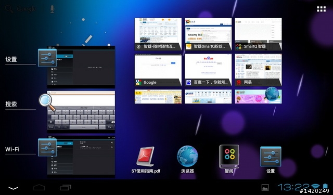Open the 设置 recent app label
The width and height of the screenshot is (333, 195).
[11, 59]
